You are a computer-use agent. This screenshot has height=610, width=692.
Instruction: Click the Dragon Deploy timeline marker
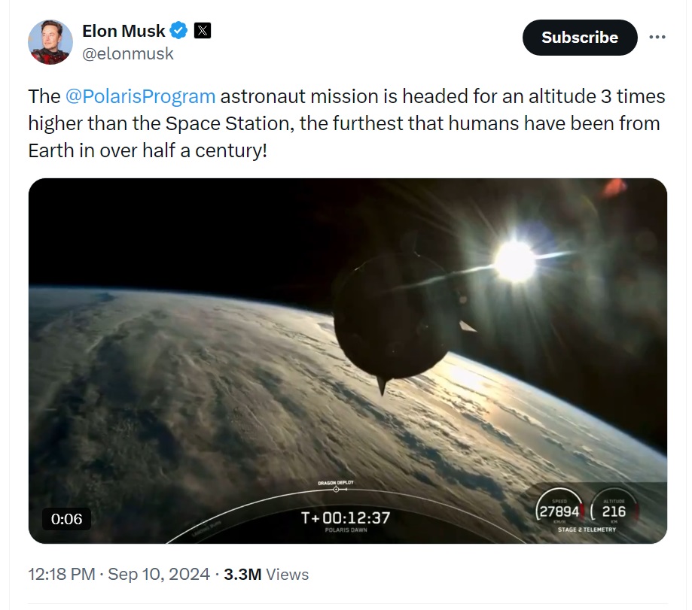point(336,487)
